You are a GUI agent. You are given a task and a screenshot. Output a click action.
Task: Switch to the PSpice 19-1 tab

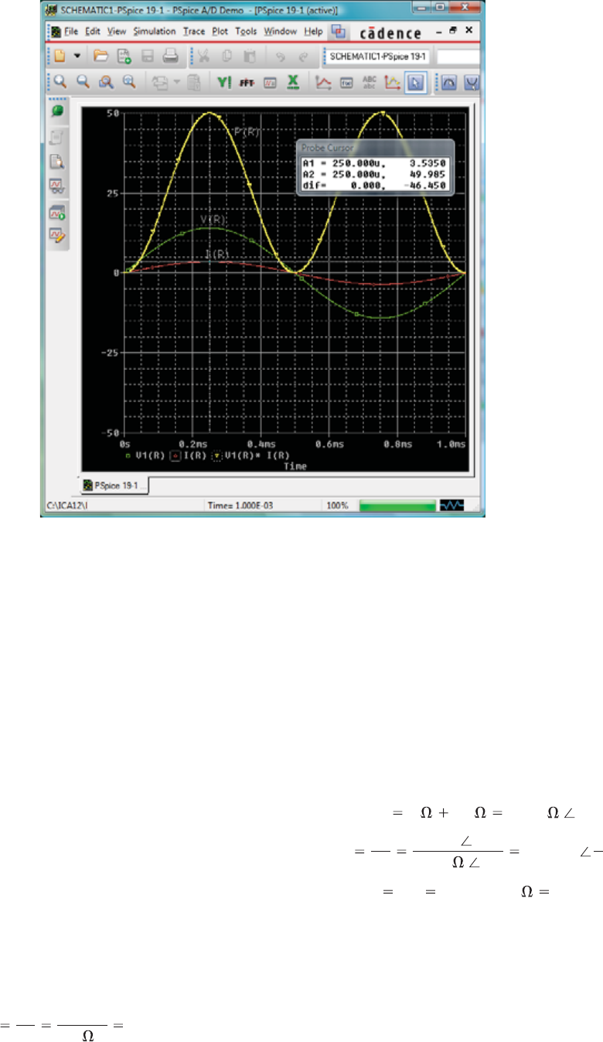(114, 485)
